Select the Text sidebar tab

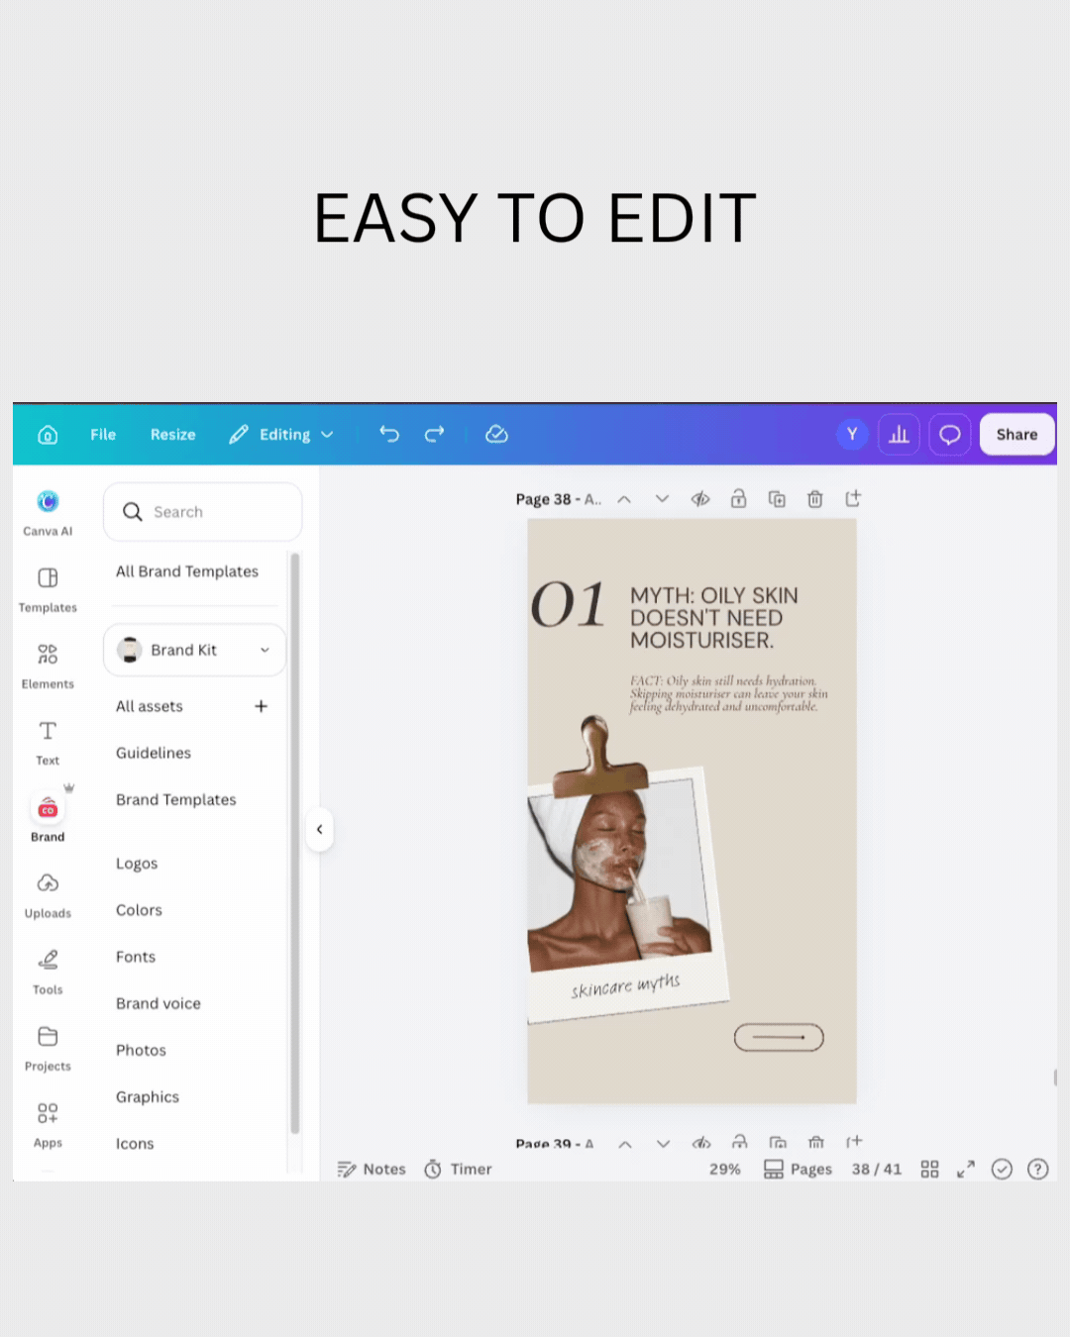coord(48,743)
